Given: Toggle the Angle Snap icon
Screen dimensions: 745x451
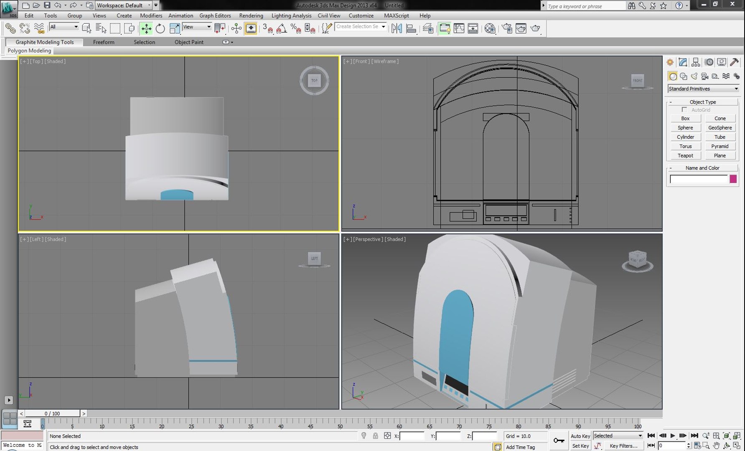Looking at the screenshot, I should click(282, 28).
